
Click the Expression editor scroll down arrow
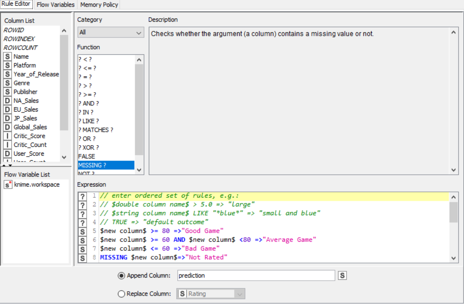pyautogui.click(x=453, y=258)
